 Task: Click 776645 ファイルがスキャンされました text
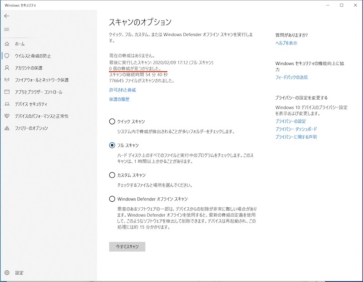[142, 81]
